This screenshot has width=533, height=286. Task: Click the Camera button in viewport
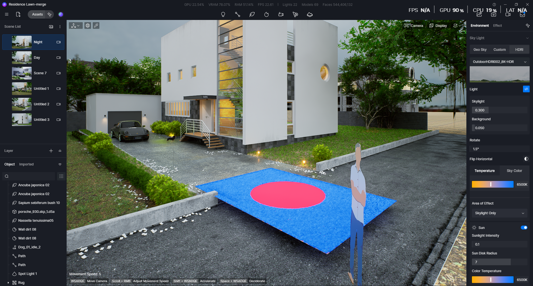[x=414, y=25]
